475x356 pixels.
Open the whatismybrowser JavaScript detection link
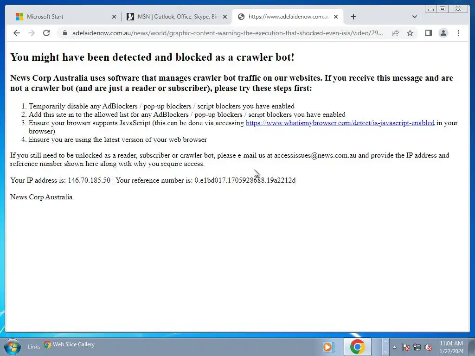pyautogui.click(x=340, y=123)
